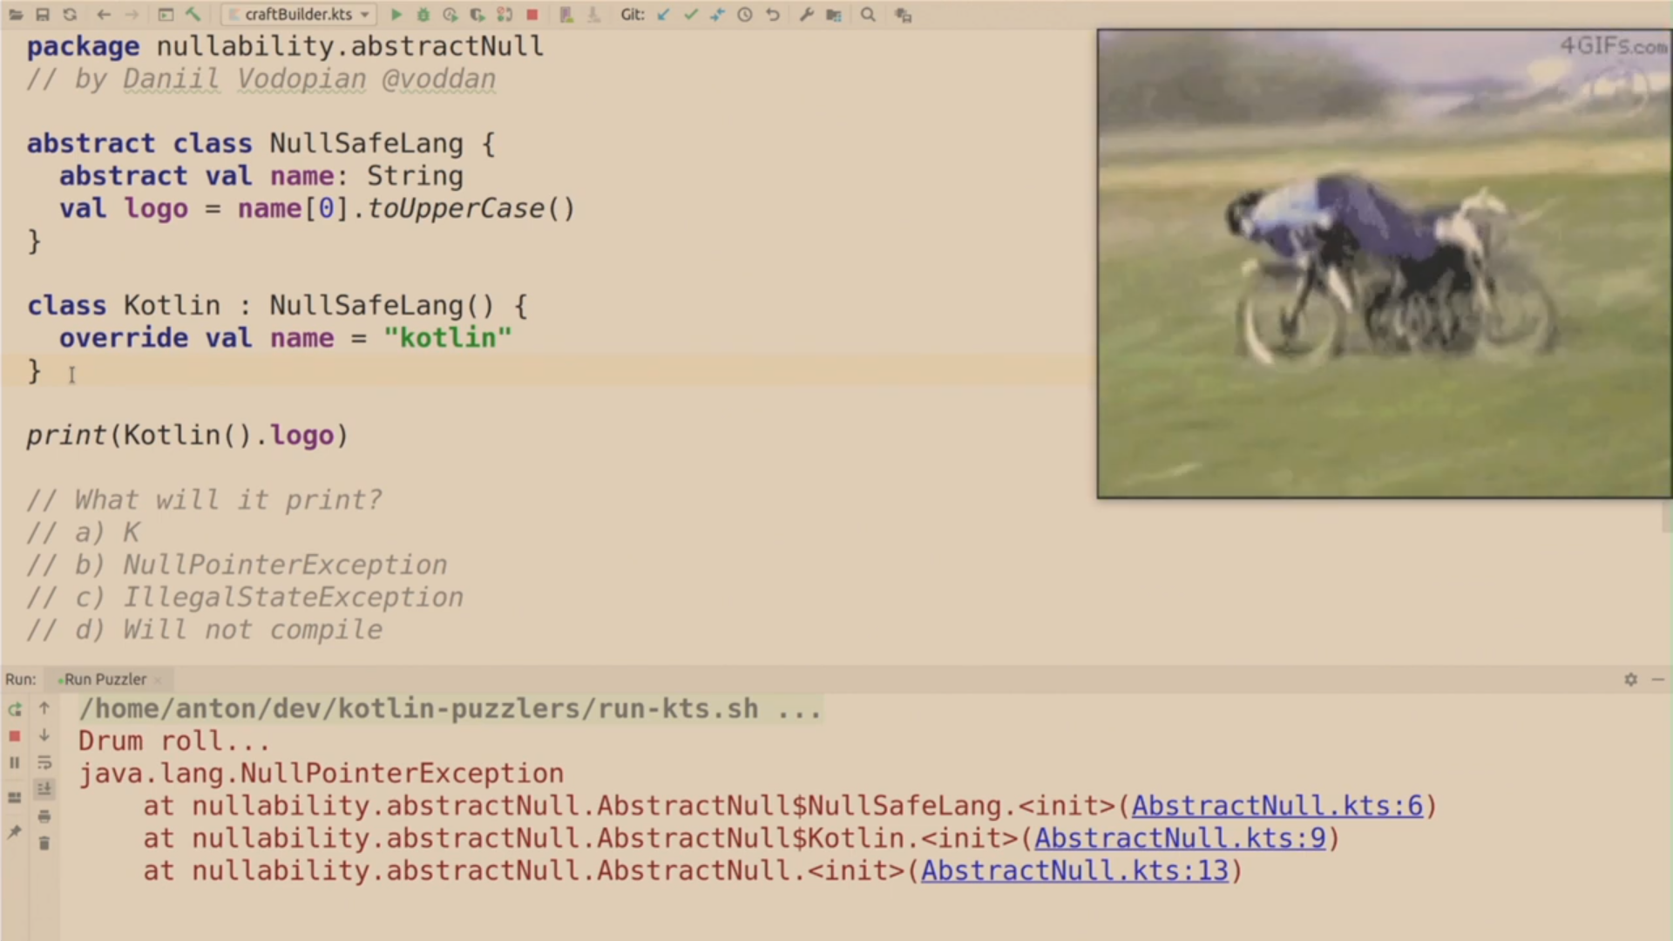
Task: Rerun the puzzler in Run panel
Action: tap(15, 709)
